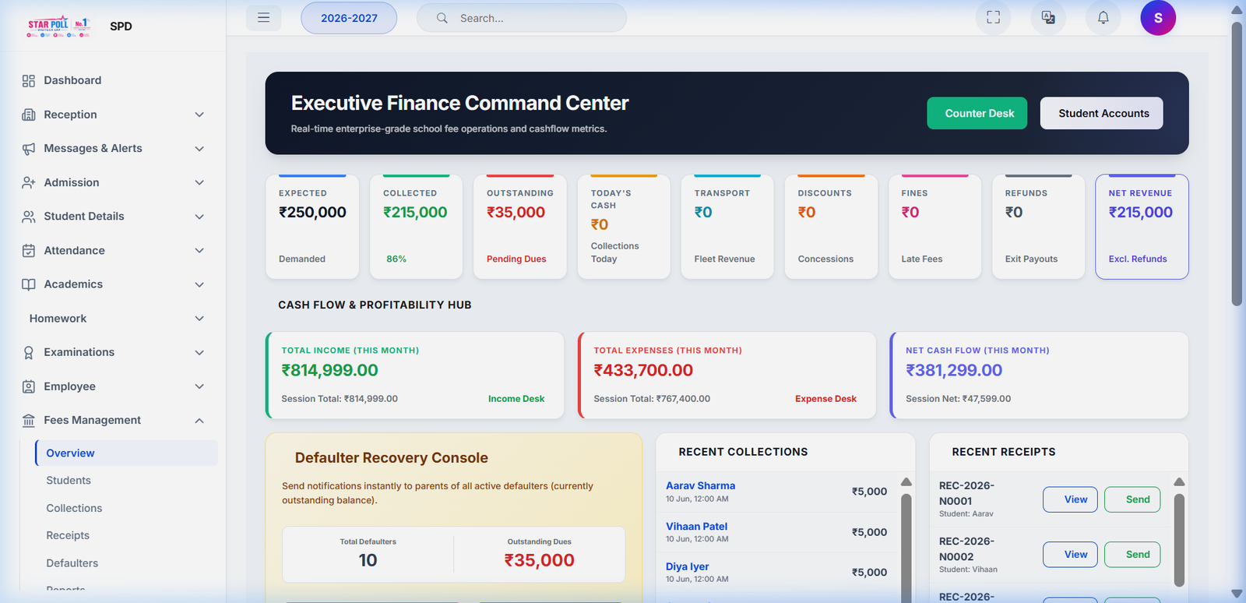
Task: Toggle fullscreen mode icon
Action: tap(993, 17)
